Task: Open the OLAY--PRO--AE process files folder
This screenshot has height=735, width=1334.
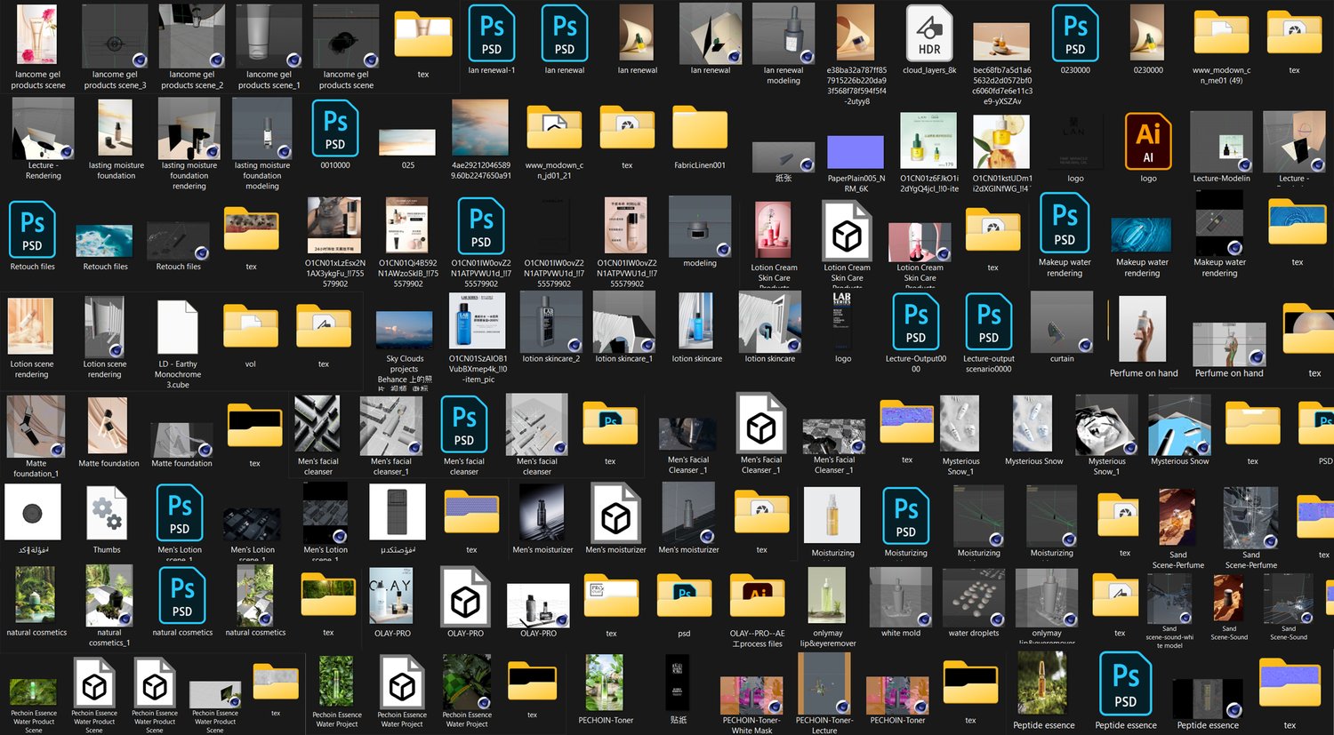Action: coord(757,596)
